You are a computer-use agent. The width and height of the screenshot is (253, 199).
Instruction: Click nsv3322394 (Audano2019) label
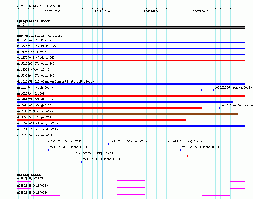click(x=67, y=147)
